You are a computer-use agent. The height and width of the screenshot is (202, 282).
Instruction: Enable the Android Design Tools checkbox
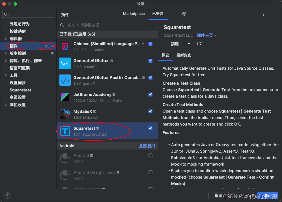(150, 172)
